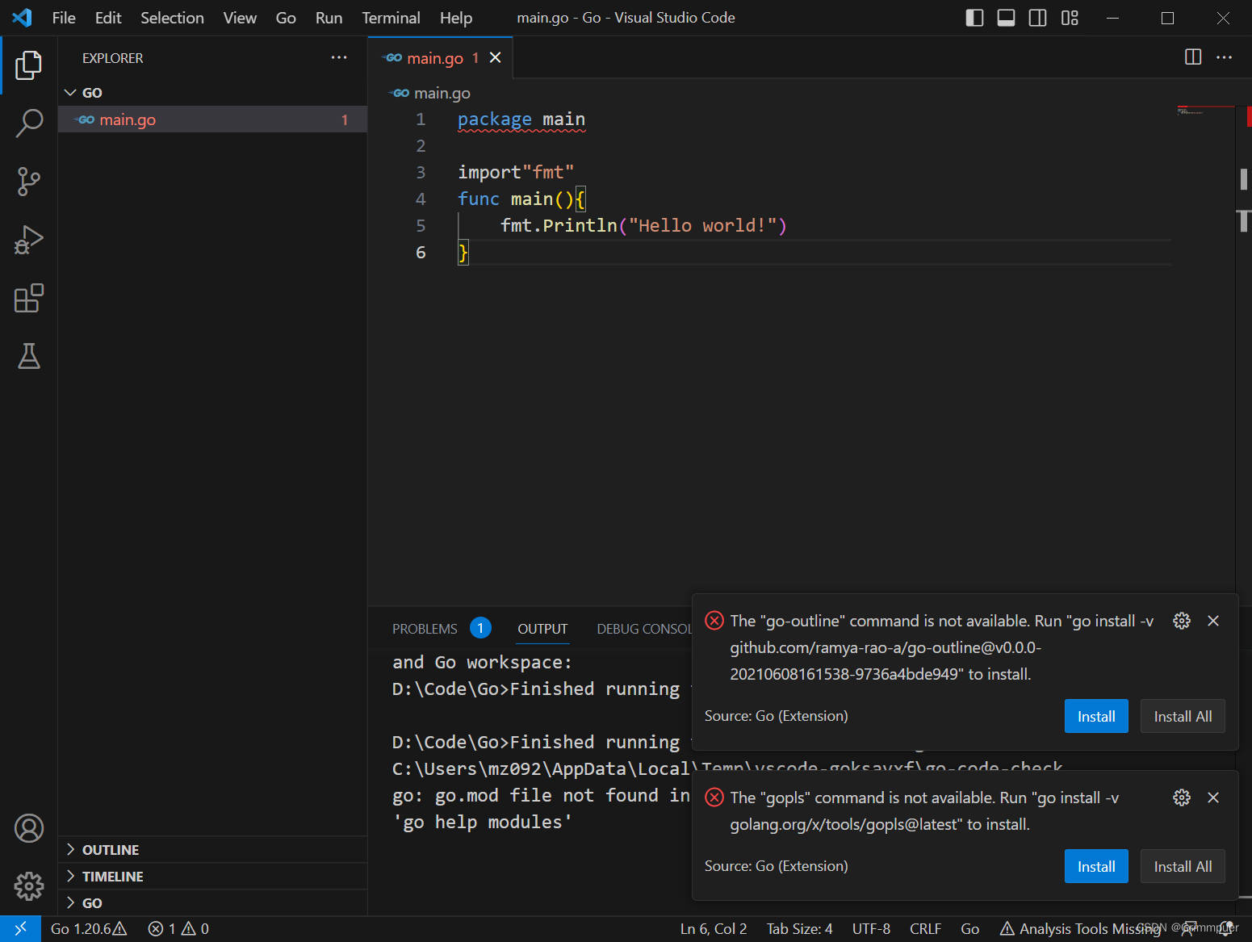Change UTF-8 file encoding
The image size is (1252, 942).
point(871,929)
